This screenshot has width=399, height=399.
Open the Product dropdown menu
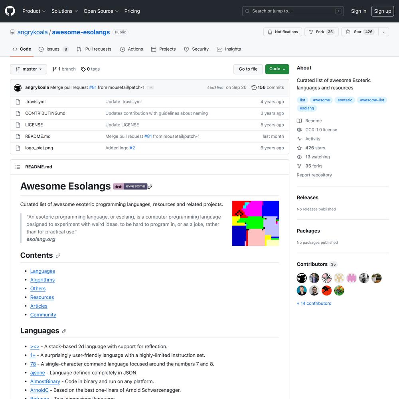tap(34, 11)
